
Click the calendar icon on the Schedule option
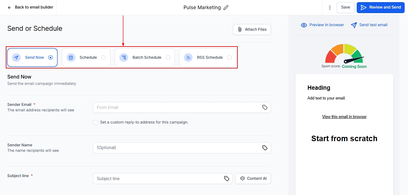[71, 57]
